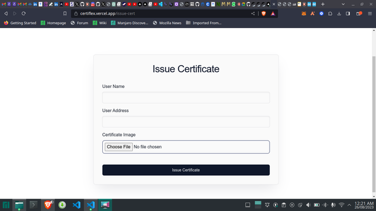Open the Mozilla News bookmark
This screenshot has height=211, width=376.
click(167, 23)
